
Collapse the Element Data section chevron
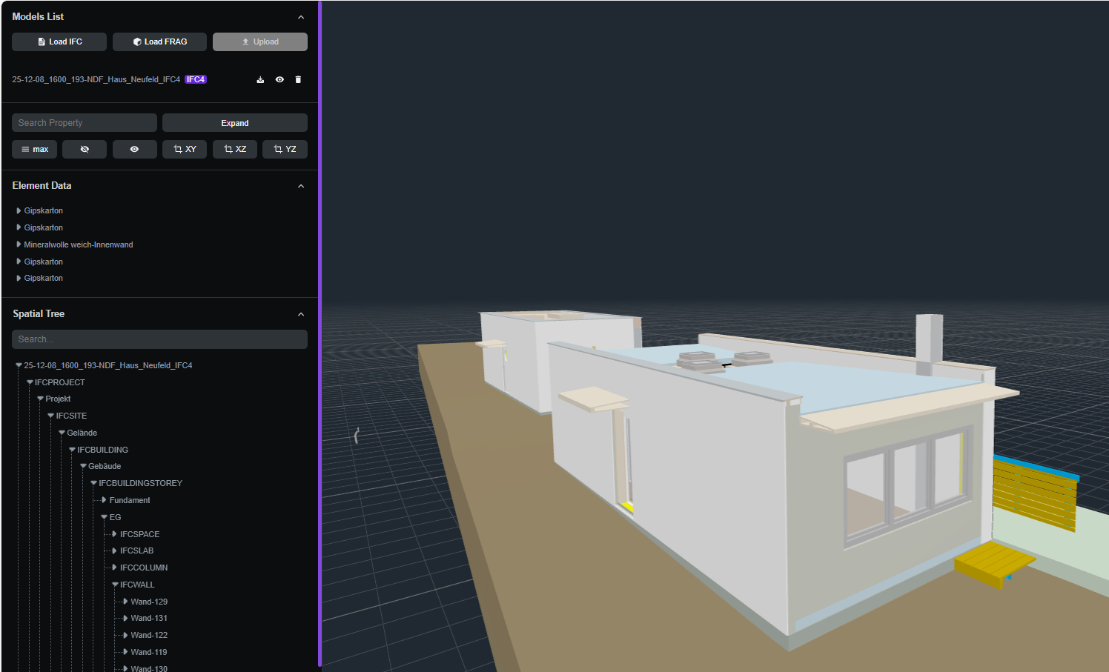tap(301, 186)
